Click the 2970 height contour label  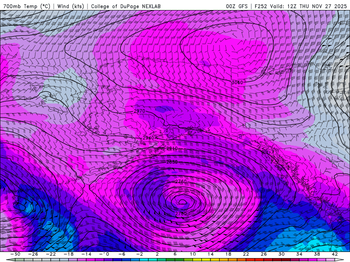pyautogui.click(x=140, y=111)
